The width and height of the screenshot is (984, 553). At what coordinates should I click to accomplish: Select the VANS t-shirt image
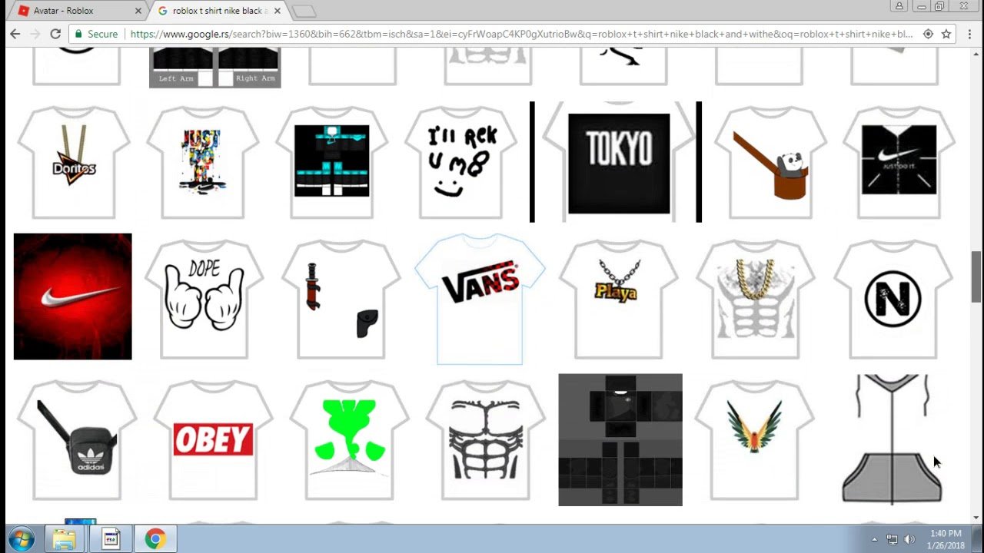pos(480,300)
